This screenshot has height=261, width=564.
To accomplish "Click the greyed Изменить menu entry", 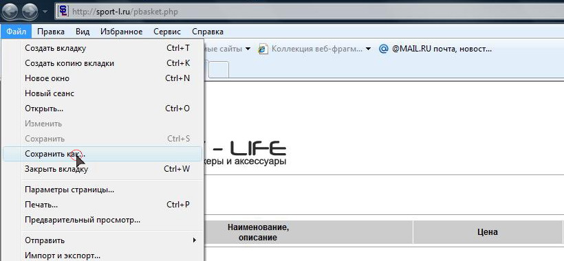I will pyautogui.click(x=102, y=124).
